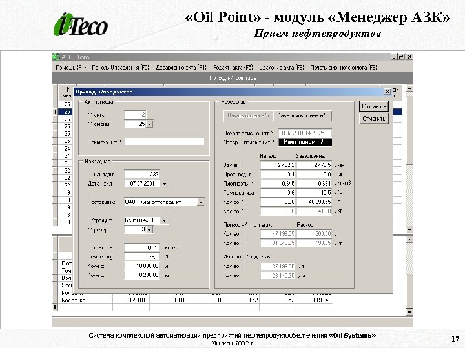465x348 pixels.
Task: Click the Сохранить button in the dialog
Action: [x=374, y=106]
